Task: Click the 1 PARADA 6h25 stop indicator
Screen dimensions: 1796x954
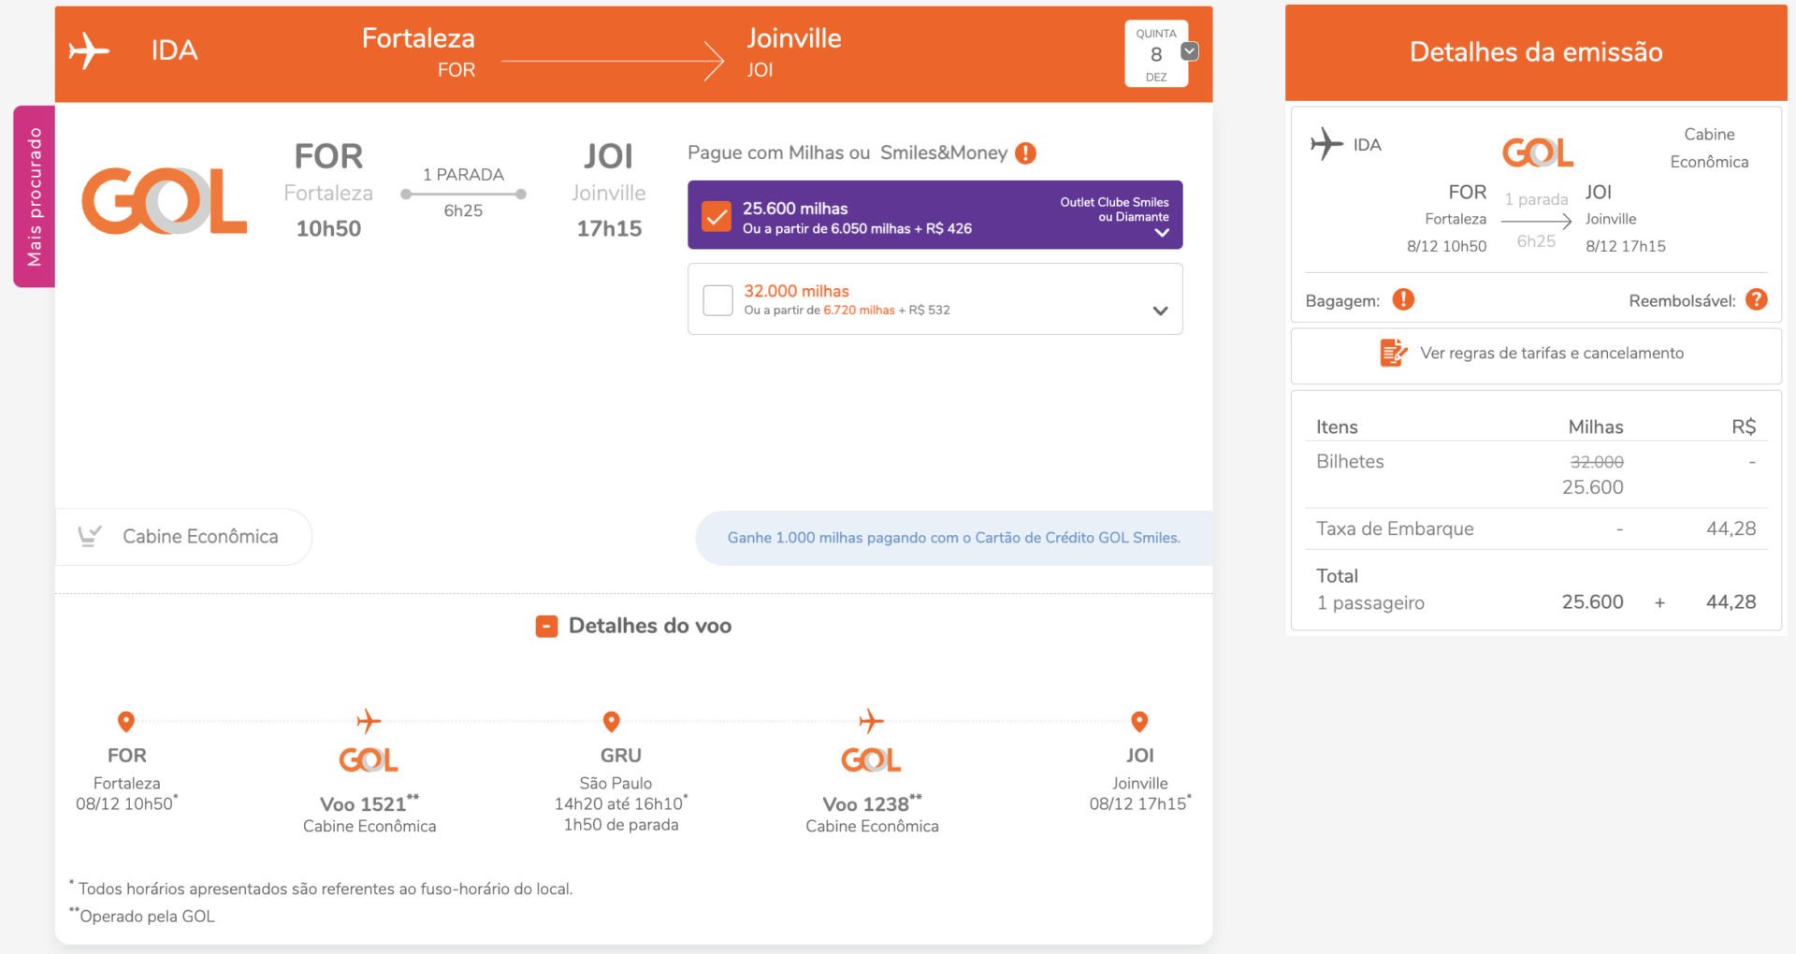Action: tap(463, 193)
